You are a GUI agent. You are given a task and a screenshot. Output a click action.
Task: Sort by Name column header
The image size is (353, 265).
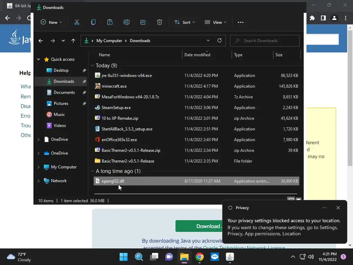(x=104, y=55)
